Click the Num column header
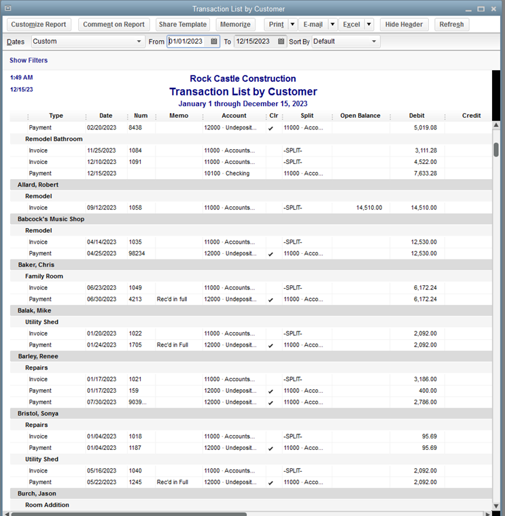The image size is (505, 516). pos(141,116)
